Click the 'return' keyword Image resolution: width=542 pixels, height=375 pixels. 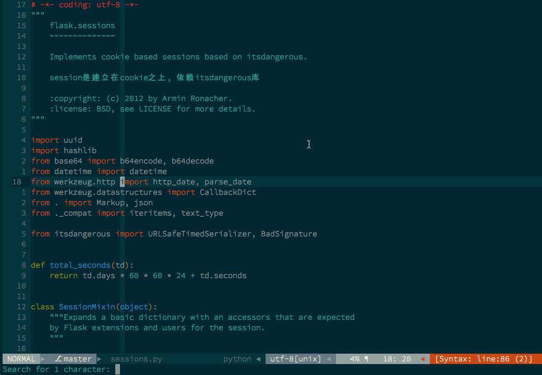point(64,276)
